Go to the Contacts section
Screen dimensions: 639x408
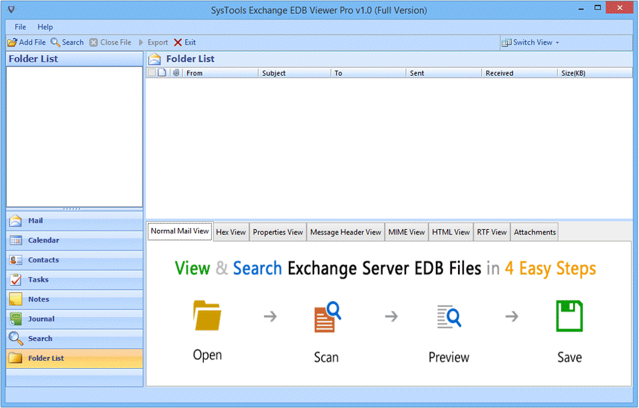43,260
